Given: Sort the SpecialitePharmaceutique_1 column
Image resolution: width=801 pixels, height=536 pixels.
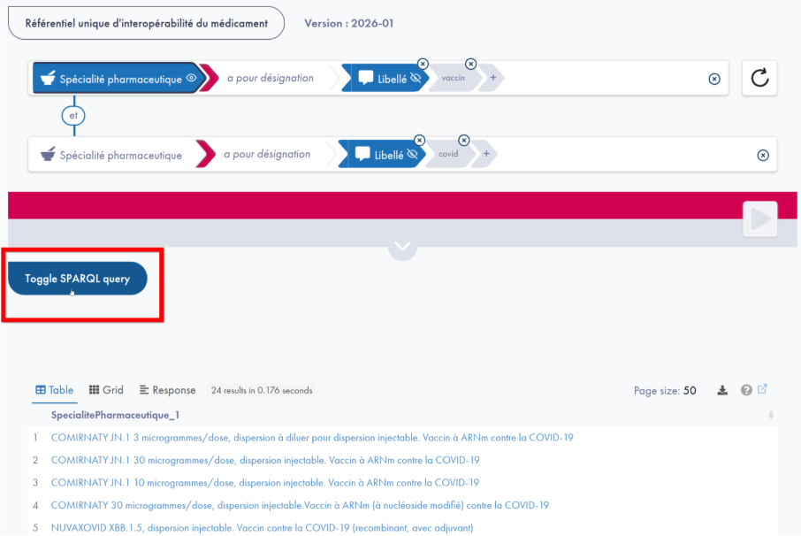Looking at the screenshot, I should (770, 415).
